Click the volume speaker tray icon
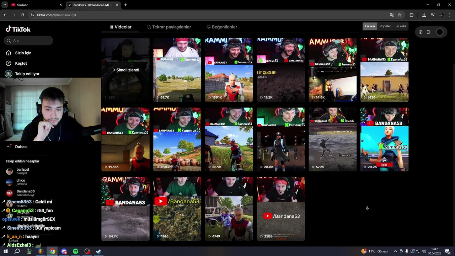 (x=423, y=251)
